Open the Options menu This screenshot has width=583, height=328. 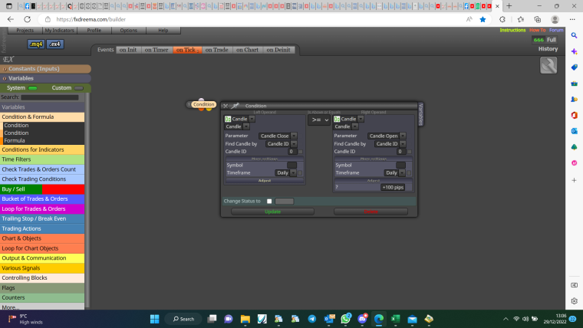pyautogui.click(x=129, y=31)
